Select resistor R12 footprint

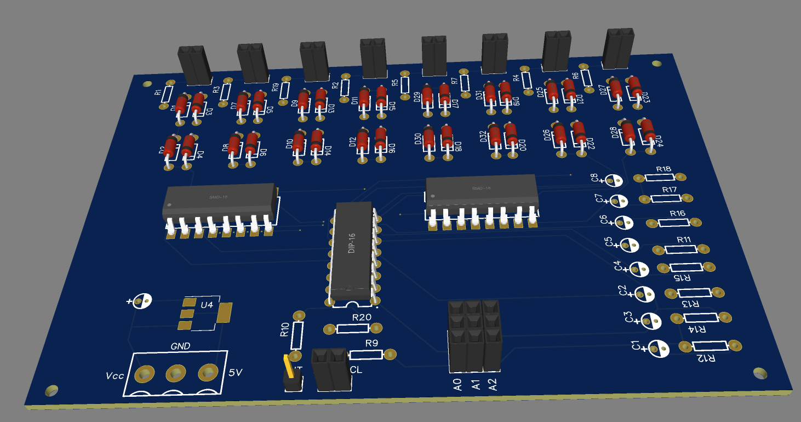[710, 346]
